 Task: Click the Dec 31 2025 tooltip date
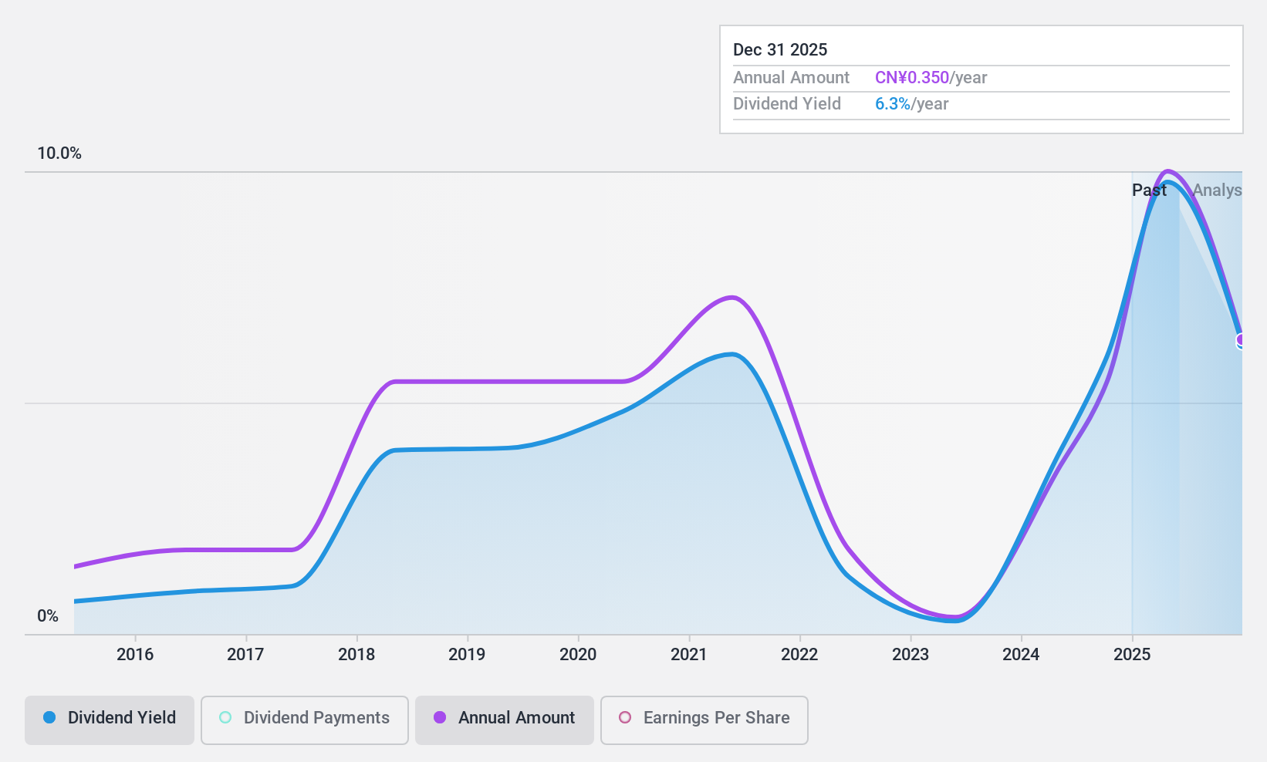(x=780, y=50)
